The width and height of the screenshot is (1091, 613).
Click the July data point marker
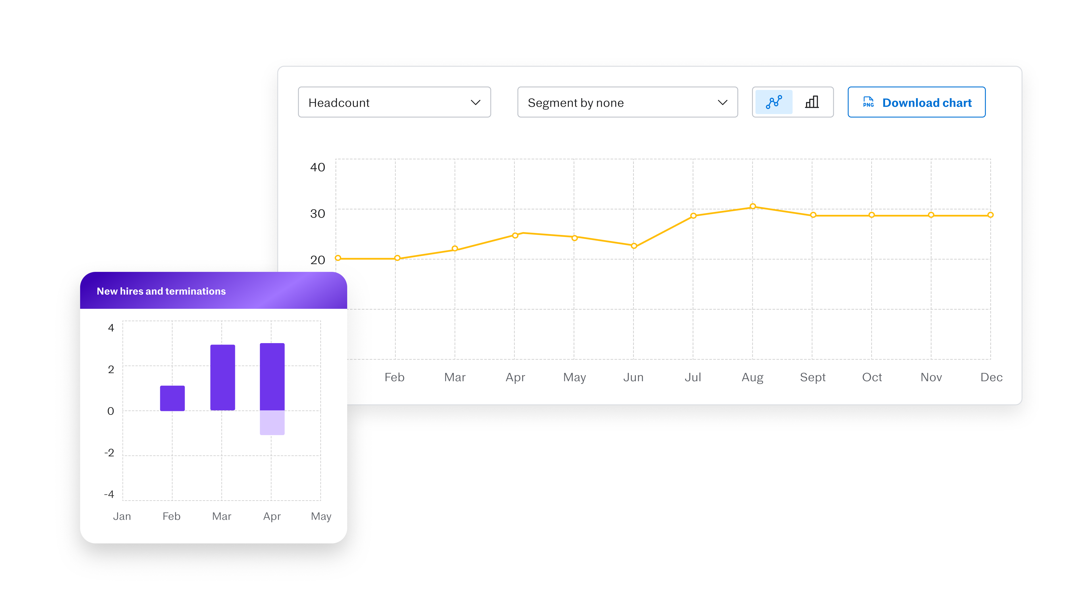pos(693,216)
